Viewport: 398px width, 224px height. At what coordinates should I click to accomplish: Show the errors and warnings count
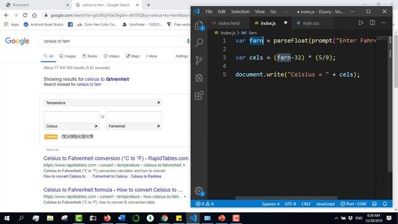point(205,203)
